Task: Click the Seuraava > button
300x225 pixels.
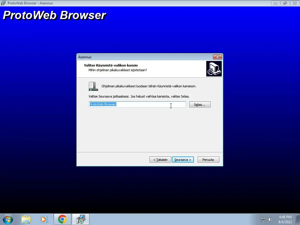Action: (183, 160)
